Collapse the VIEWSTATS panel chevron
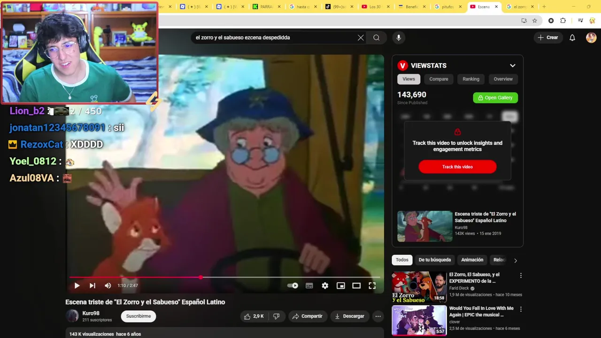601x338 pixels. point(513,66)
